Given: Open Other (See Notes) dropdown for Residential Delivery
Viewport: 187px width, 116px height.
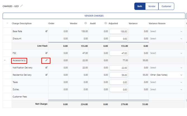Looking at the screenshot, I should coord(166,75).
